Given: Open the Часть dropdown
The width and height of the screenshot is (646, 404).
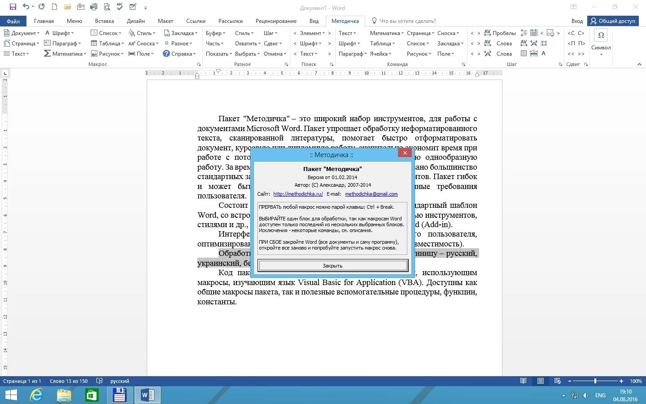Looking at the screenshot, I should (x=215, y=43).
